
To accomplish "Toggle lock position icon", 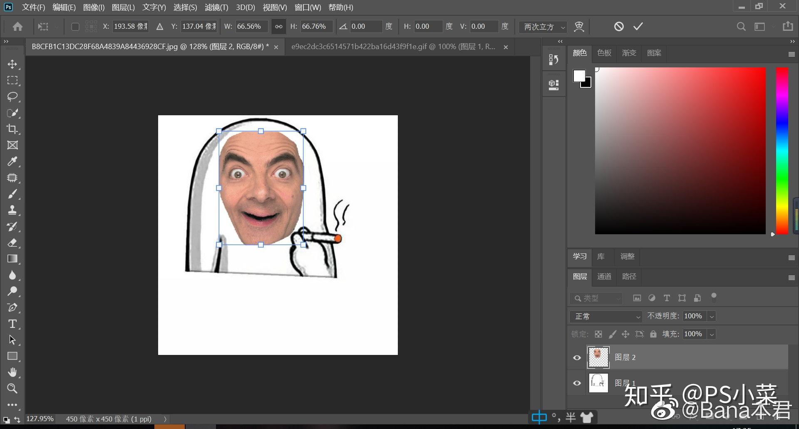I will (x=625, y=334).
